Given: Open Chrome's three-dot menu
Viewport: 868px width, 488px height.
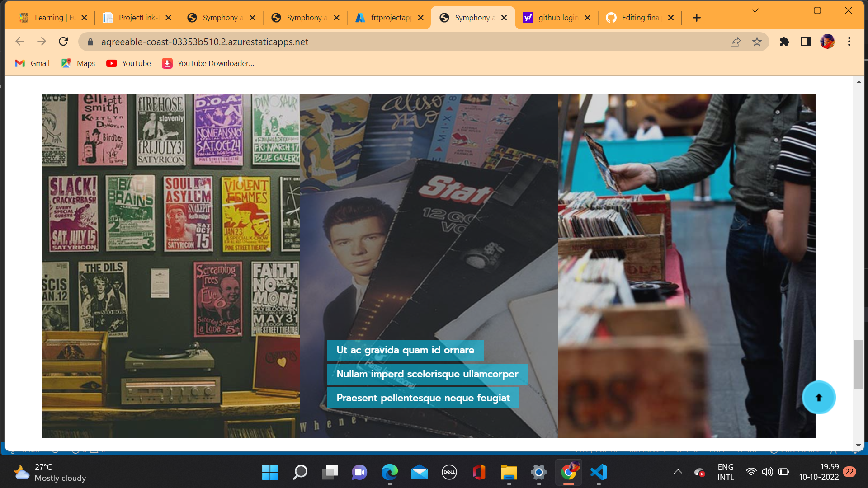Looking at the screenshot, I should 849,42.
